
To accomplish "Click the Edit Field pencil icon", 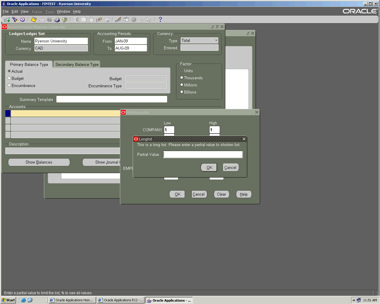I will (x=118, y=20).
